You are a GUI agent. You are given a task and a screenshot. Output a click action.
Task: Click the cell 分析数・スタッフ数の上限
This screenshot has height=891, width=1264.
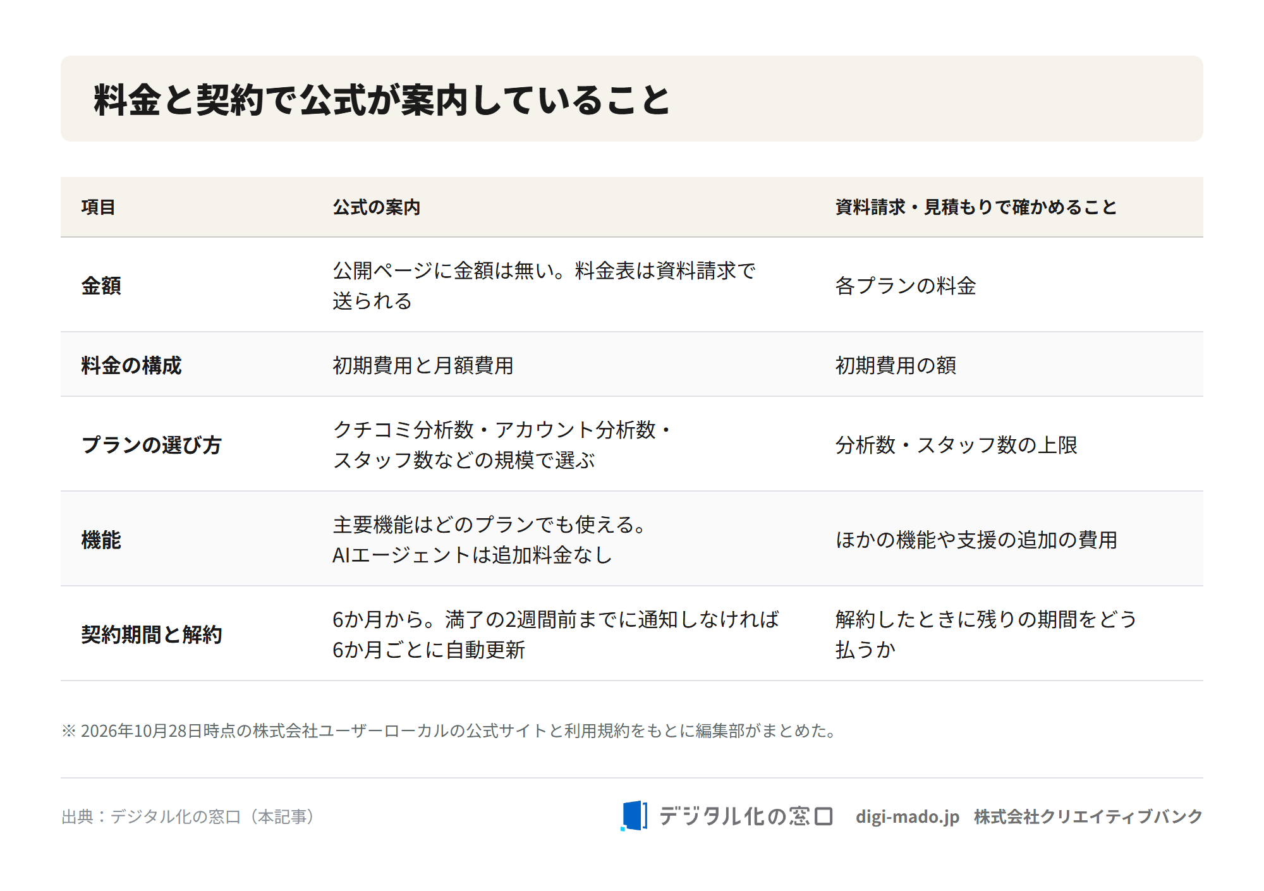tap(956, 445)
